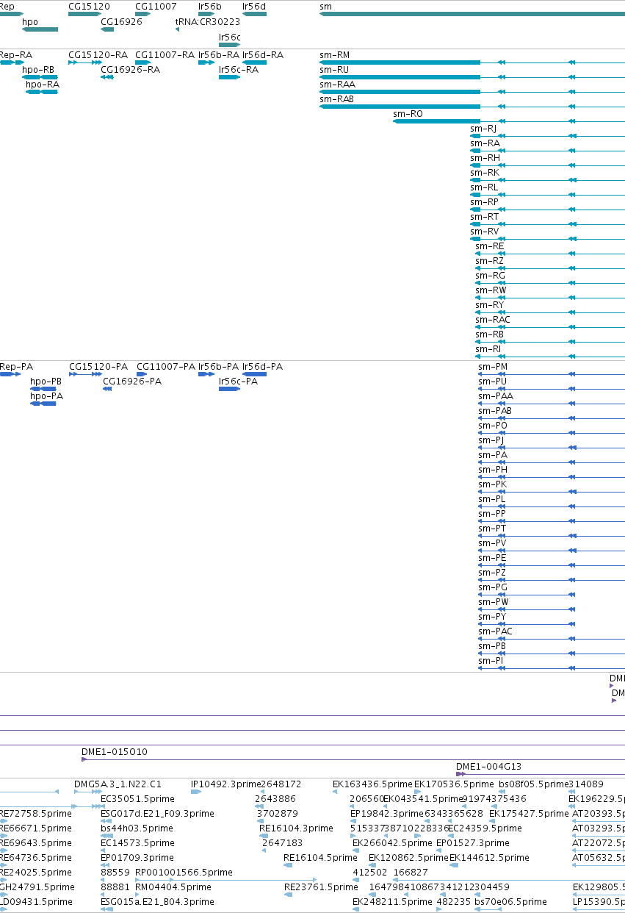Select the RM04404.5prime EST label
This screenshot has width=625, height=913.
pos(173,887)
